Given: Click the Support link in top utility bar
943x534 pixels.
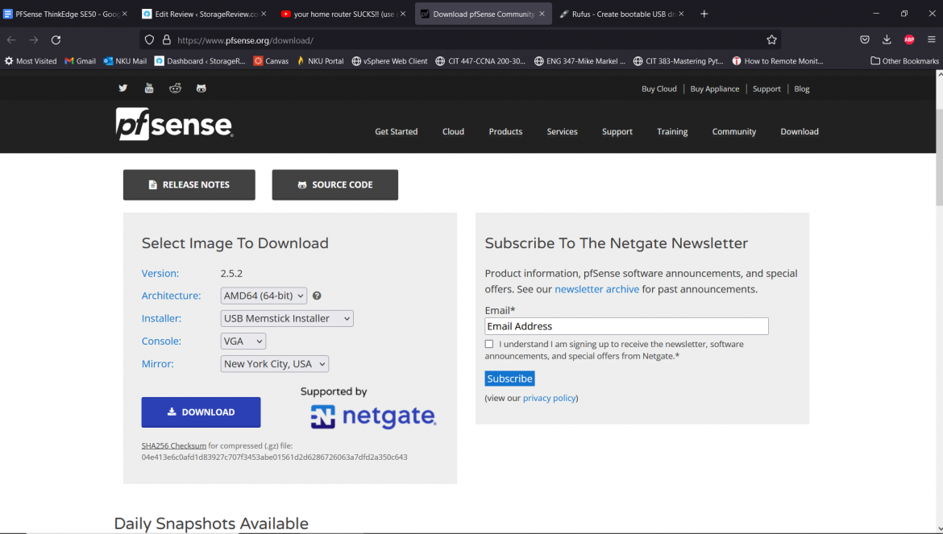Looking at the screenshot, I should tap(766, 89).
